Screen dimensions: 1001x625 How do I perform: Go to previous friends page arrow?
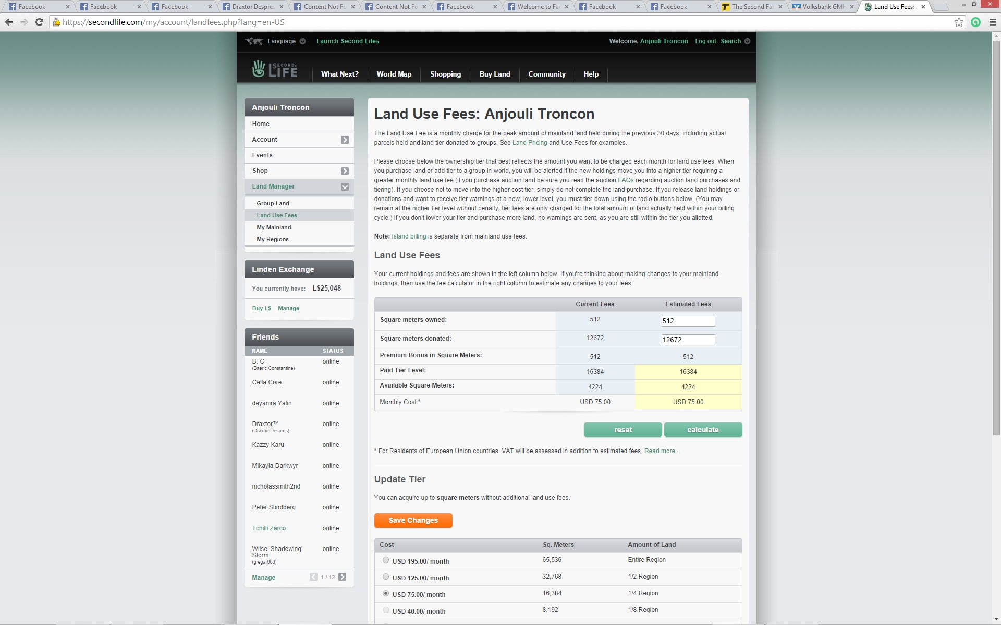tap(313, 577)
